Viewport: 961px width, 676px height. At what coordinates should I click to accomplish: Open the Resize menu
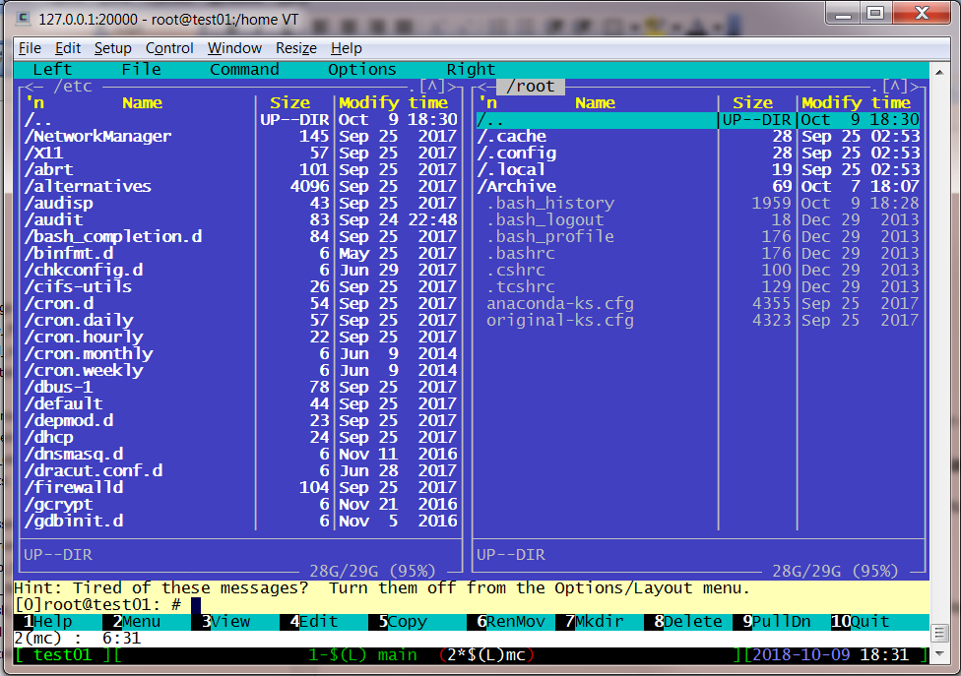[295, 48]
